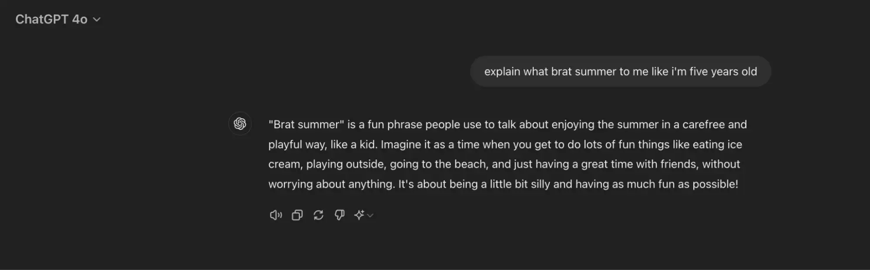The width and height of the screenshot is (870, 270).
Task: Mark the response with thumbs-down
Action: (339, 215)
